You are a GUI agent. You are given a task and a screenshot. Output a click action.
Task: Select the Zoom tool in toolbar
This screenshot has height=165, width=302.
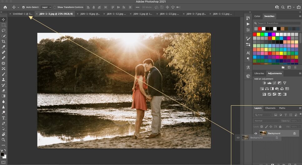point(3,140)
